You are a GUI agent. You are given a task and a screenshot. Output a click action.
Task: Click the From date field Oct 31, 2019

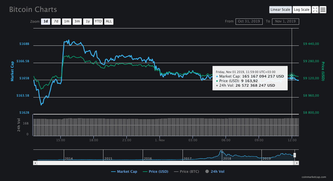pos(249,21)
